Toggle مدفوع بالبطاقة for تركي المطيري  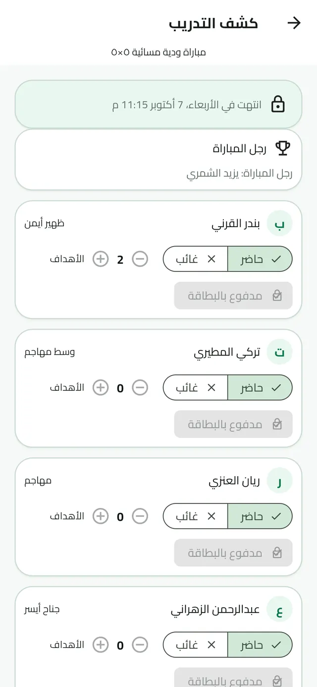click(x=233, y=424)
